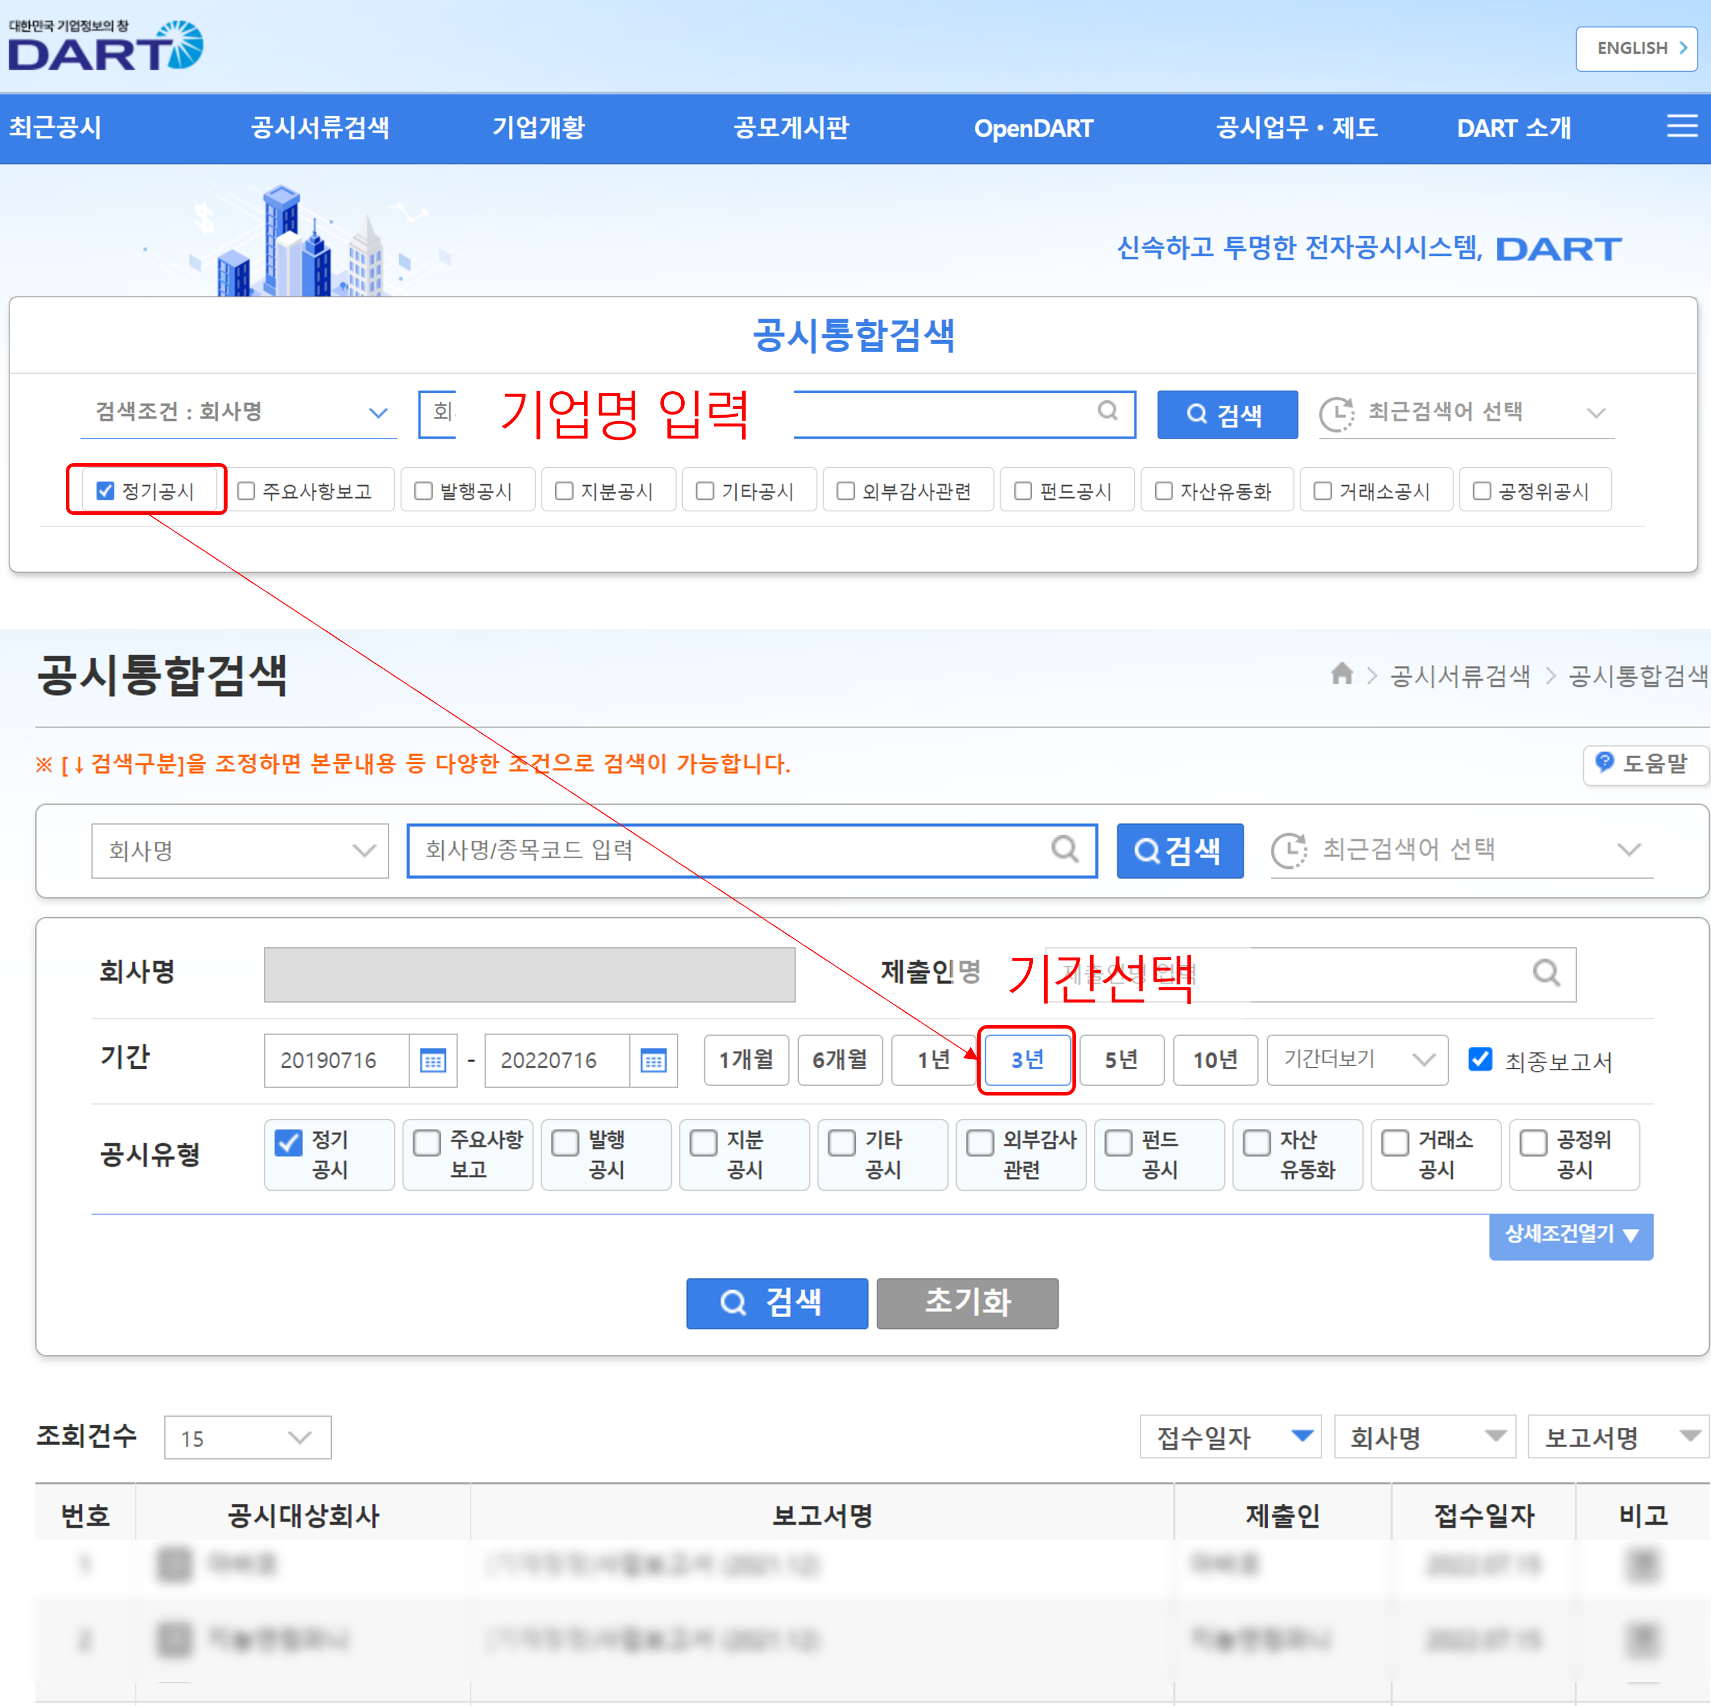Check the 주요사항보고 checkbox in lower form
This screenshot has height=1706, width=1711.
pos(427,1143)
